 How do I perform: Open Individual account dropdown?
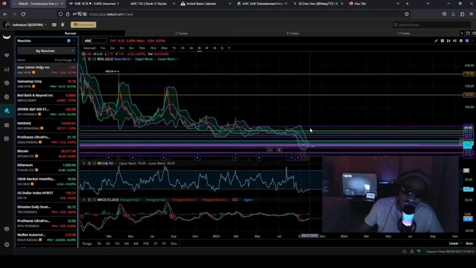coord(29,25)
